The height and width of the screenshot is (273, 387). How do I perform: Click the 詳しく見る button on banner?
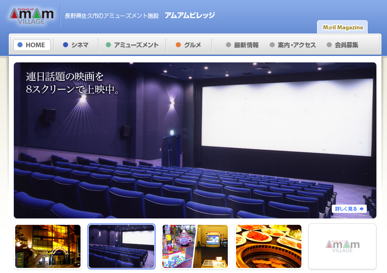(349, 209)
